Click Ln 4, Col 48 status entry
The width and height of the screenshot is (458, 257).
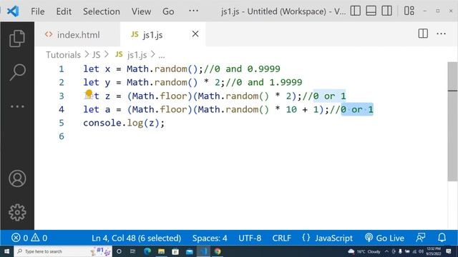pyautogui.click(x=136, y=238)
